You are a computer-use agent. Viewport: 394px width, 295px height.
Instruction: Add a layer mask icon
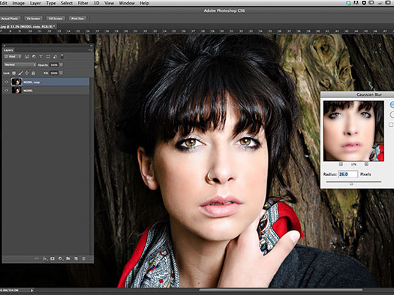point(53,258)
